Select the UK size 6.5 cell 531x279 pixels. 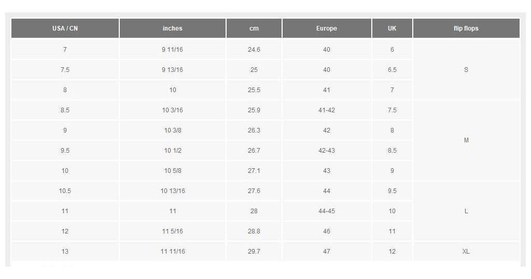tap(392, 70)
